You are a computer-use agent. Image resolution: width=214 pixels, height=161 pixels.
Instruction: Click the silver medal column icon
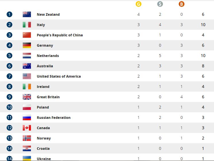click(x=160, y=4)
